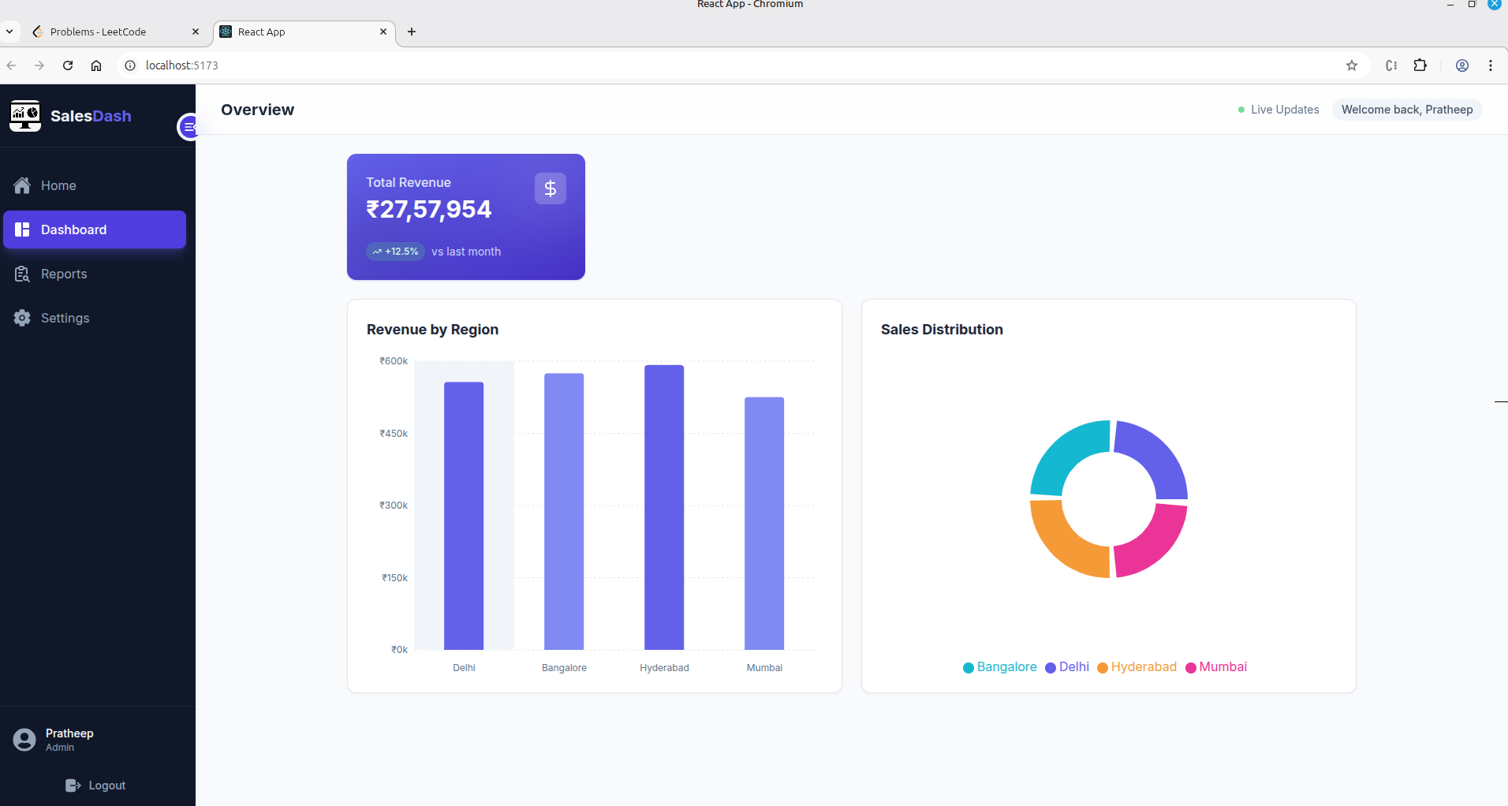Open the browser Extensions puzzle icon
1508x806 pixels.
pyautogui.click(x=1420, y=65)
